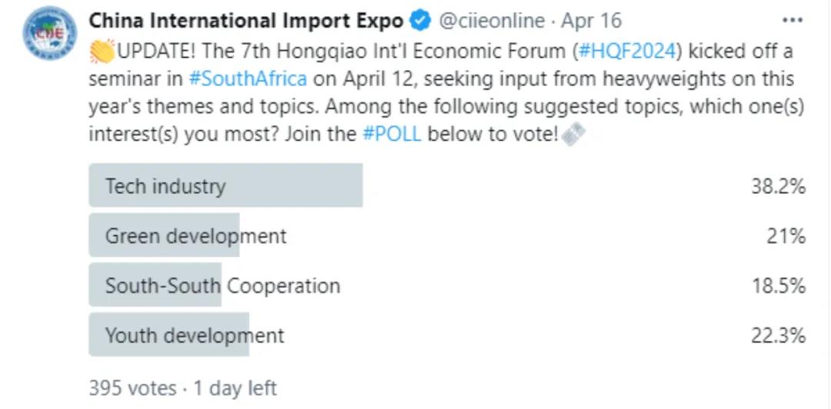Viewport: 831px width, 409px height.
Task: Open the CIIE profile avatar
Action: click(x=49, y=33)
